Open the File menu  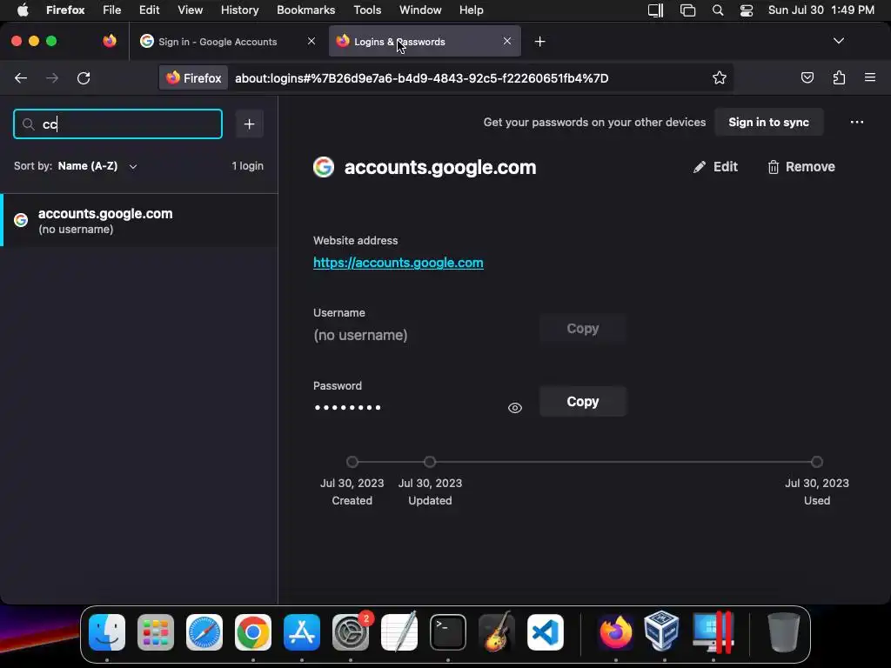tap(111, 10)
